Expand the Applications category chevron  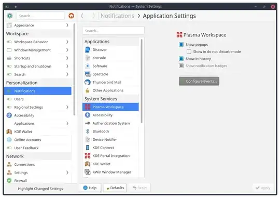(67, 123)
